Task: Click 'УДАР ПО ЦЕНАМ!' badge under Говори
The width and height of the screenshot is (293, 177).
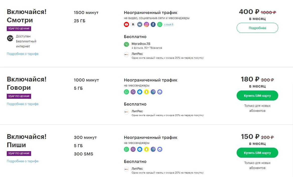Action: click(19, 96)
